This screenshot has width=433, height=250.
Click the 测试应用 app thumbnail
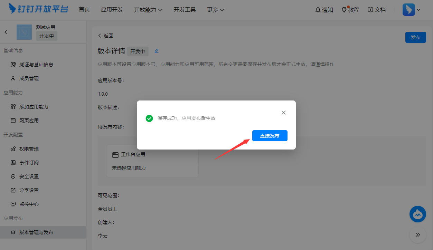point(24,32)
